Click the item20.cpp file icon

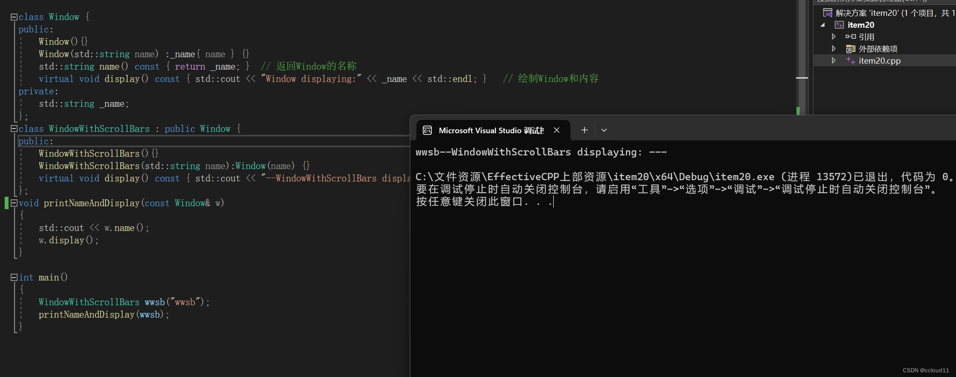coord(850,61)
